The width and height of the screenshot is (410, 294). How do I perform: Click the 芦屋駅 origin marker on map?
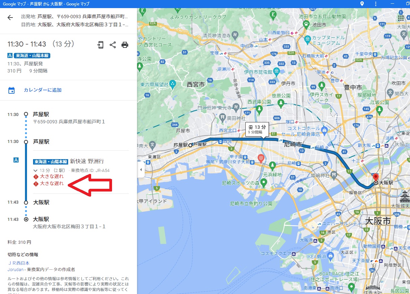coord(190,145)
